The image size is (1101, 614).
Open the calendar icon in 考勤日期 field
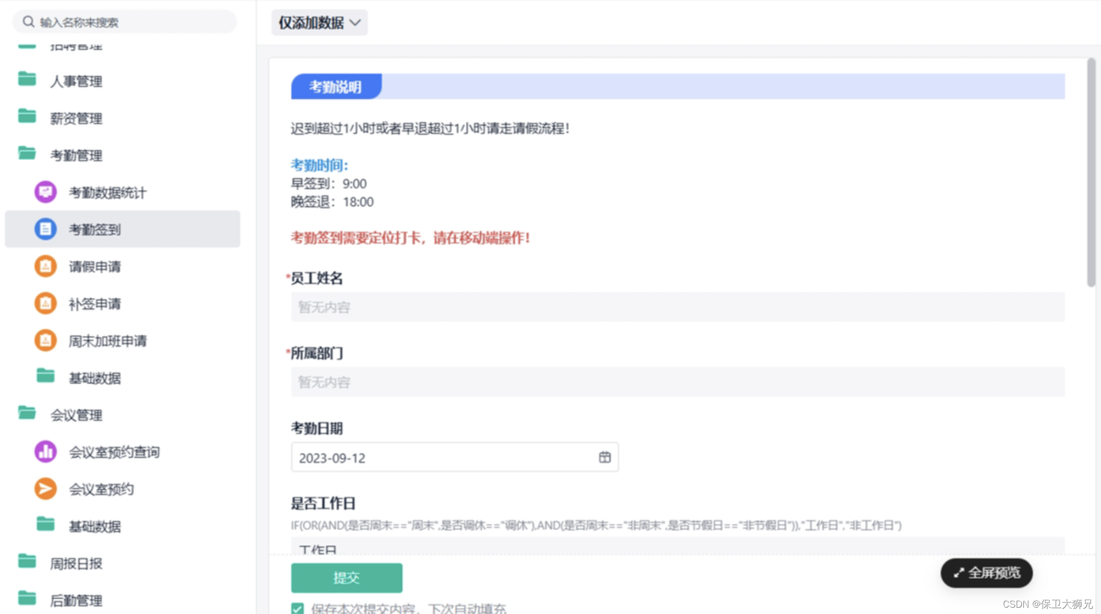click(605, 458)
